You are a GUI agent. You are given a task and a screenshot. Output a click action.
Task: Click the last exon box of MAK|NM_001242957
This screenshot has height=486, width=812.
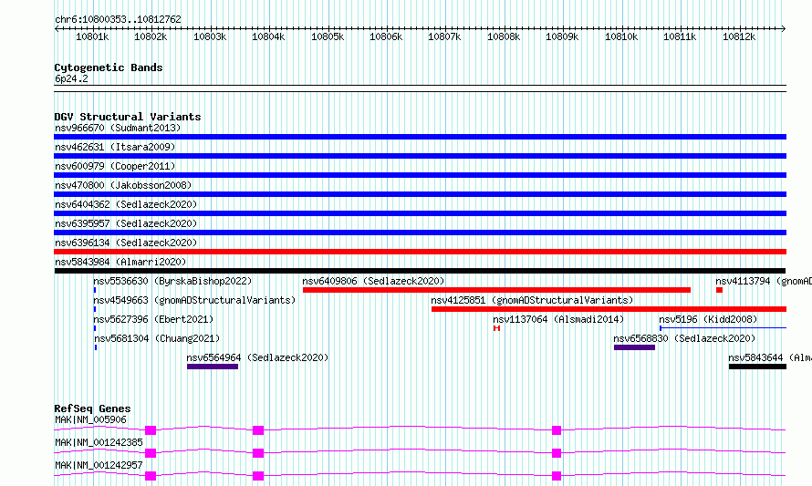click(x=557, y=476)
